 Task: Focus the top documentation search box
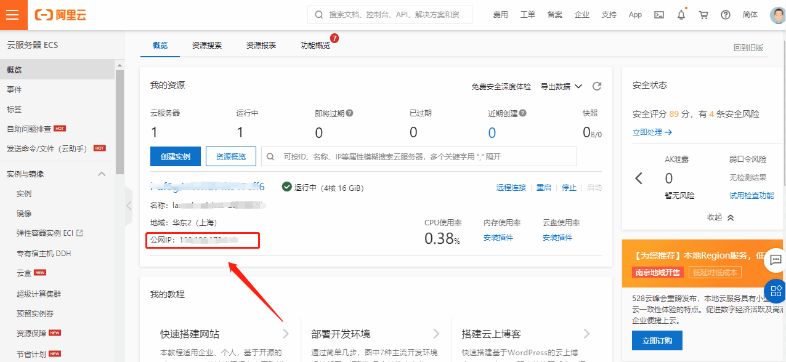click(390, 15)
